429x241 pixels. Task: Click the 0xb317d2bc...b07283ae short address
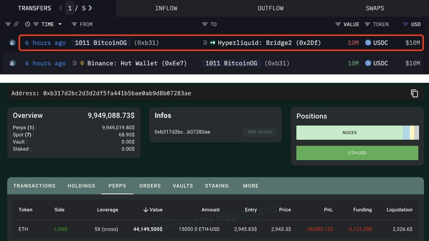coord(182,132)
